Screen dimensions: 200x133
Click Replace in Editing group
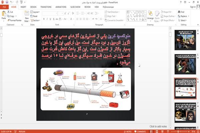(183, 16)
